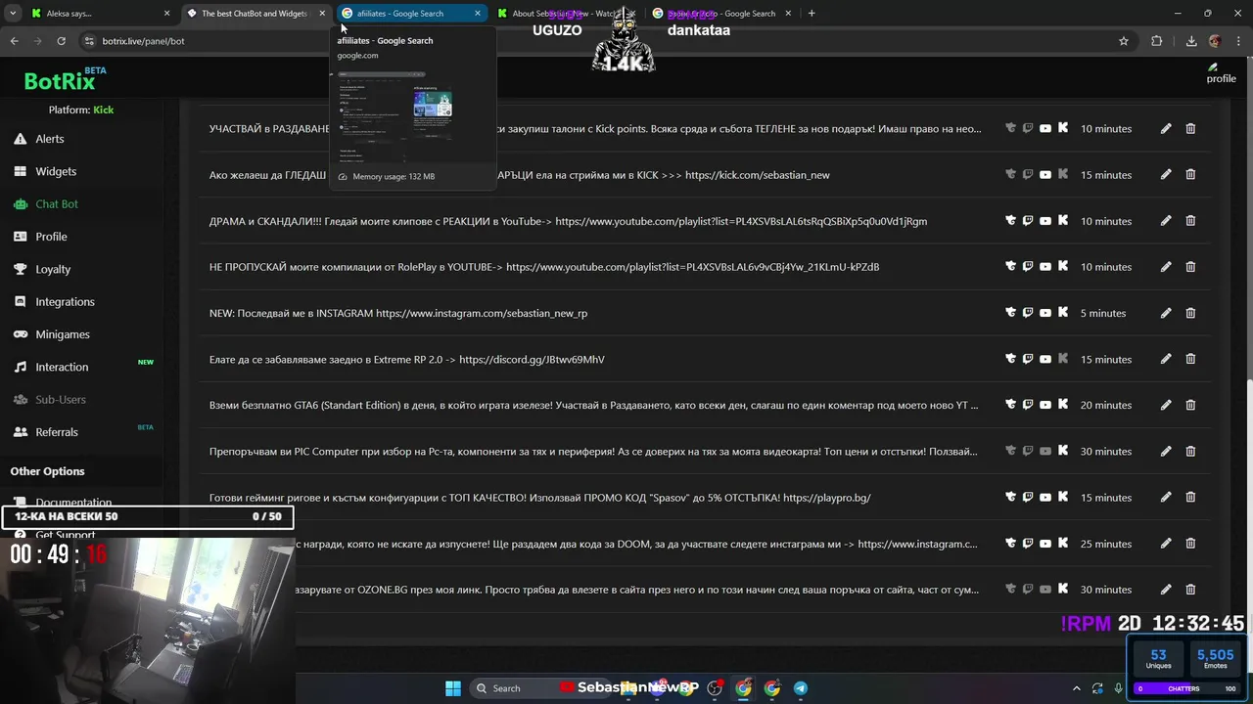The height and width of the screenshot is (704, 1253).
Task: Switch to the About Sebastian_New tab
Action: 566,14
